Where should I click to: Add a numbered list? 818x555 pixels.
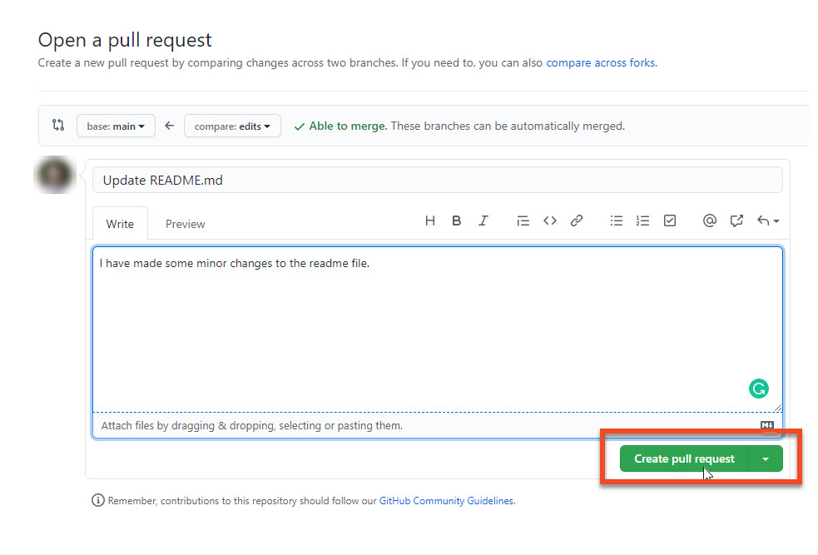coord(643,221)
